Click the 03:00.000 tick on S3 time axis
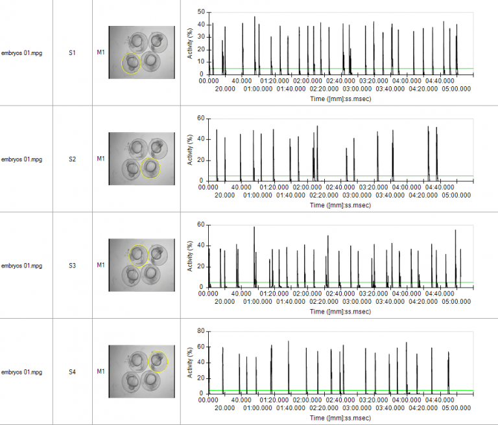Screen dimensions: 498x425 click(357, 301)
